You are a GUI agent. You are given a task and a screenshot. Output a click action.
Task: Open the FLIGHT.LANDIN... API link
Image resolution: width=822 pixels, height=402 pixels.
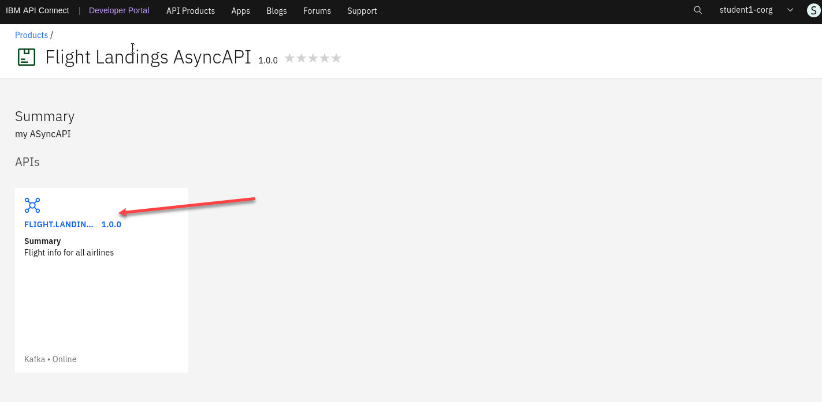58,224
